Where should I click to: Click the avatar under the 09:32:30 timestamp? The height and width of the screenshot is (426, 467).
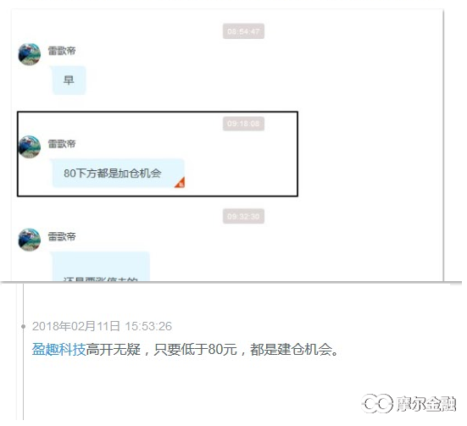click(x=29, y=240)
